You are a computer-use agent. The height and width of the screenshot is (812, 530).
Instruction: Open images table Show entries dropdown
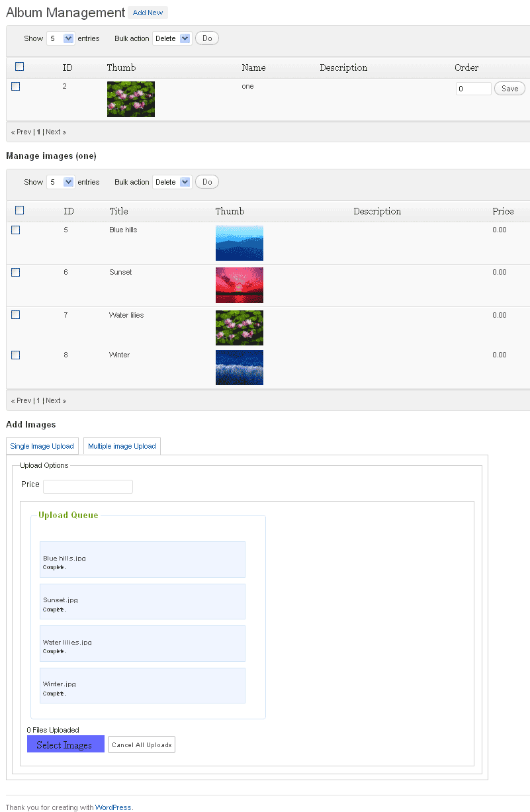tap(60, 182)
